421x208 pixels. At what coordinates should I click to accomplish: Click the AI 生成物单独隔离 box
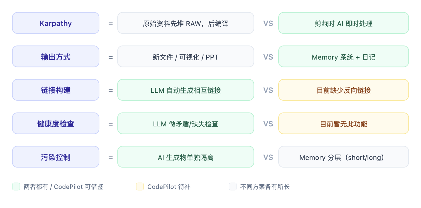pyautogui.click(x=186, y=157)
